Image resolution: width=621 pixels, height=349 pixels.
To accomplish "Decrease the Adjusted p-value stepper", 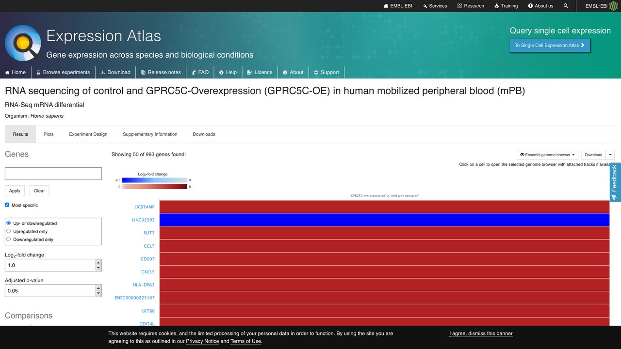I will tap(98, 293).
